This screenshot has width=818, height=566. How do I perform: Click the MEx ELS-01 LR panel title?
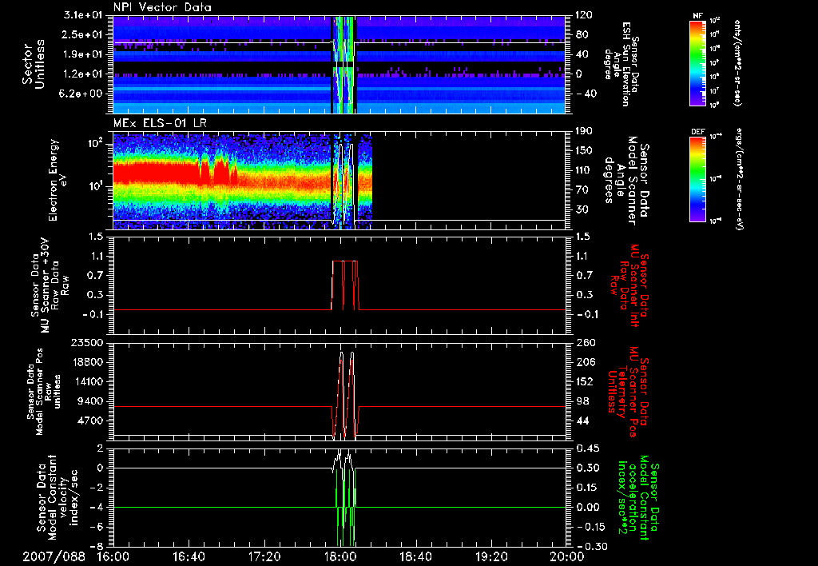click(160, 124)
